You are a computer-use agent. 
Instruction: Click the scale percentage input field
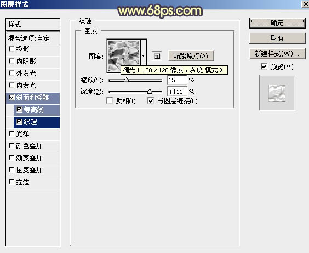tap(177, 80)
